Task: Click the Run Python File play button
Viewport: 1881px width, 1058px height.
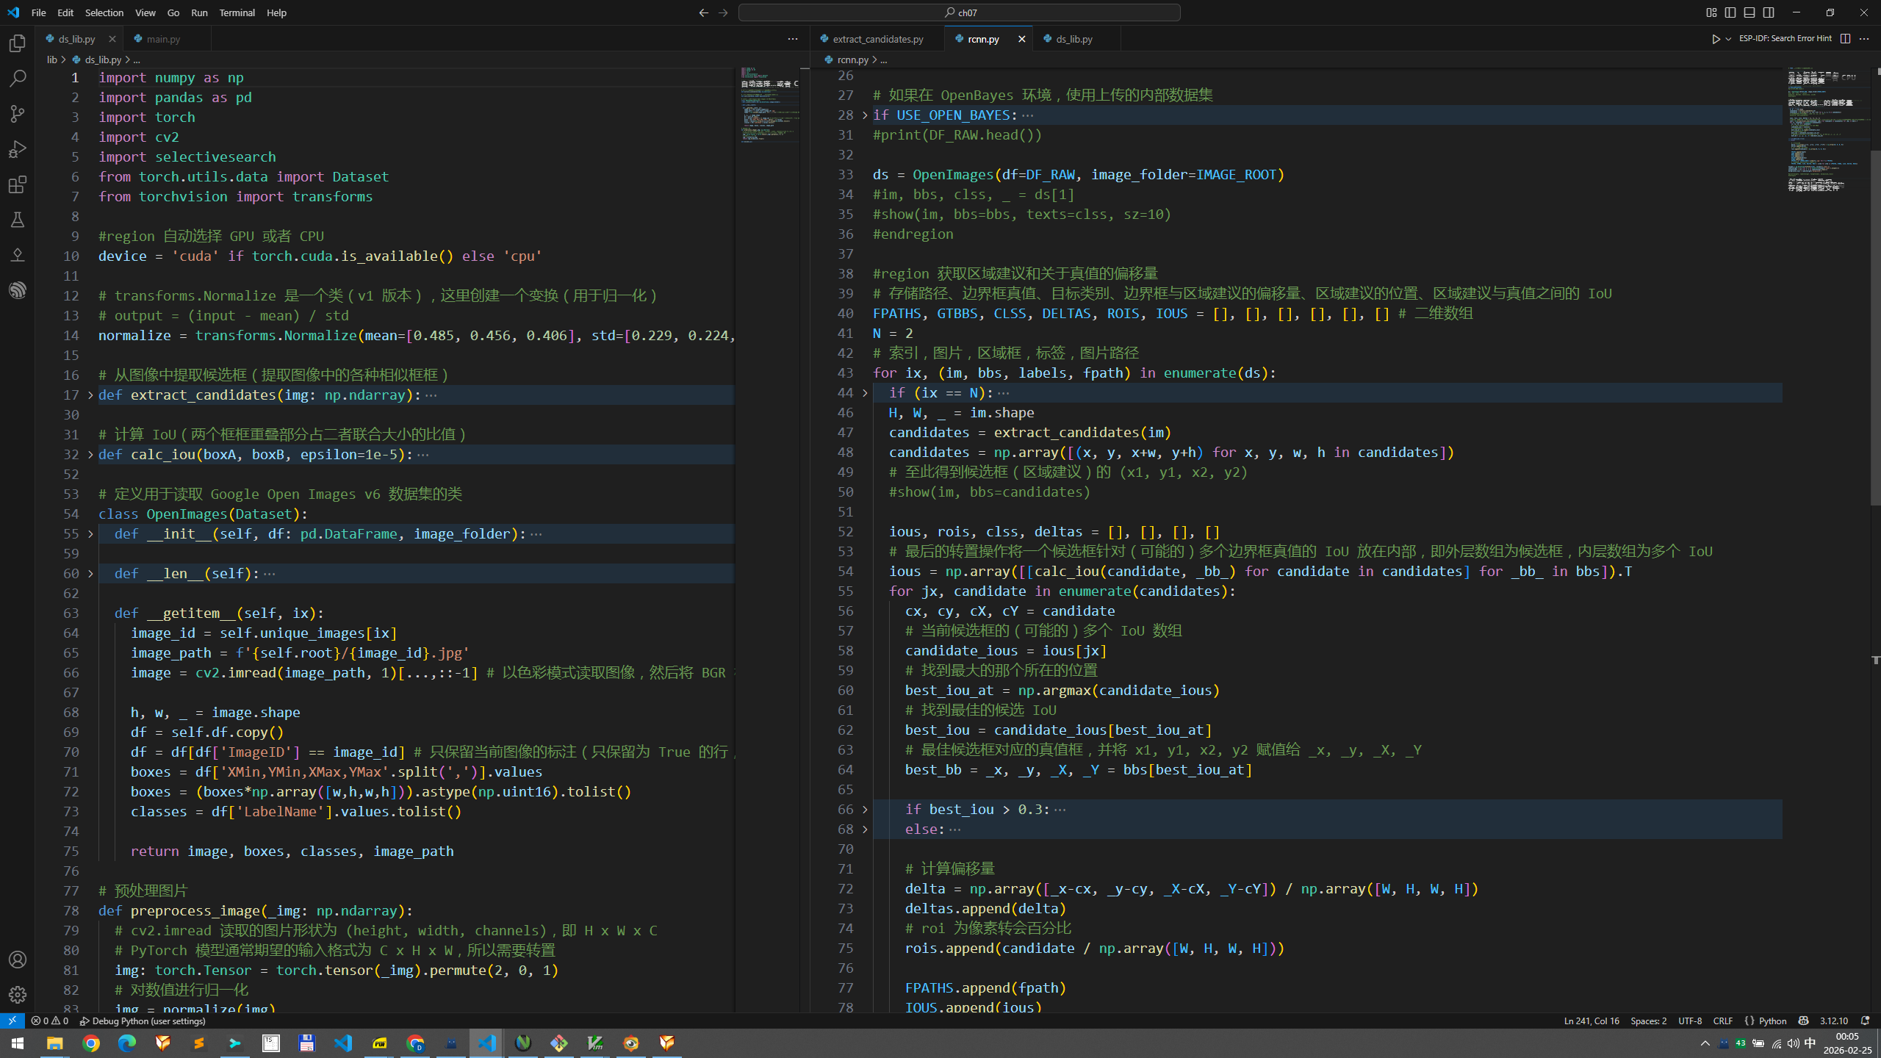Action: coord(1716,39)
